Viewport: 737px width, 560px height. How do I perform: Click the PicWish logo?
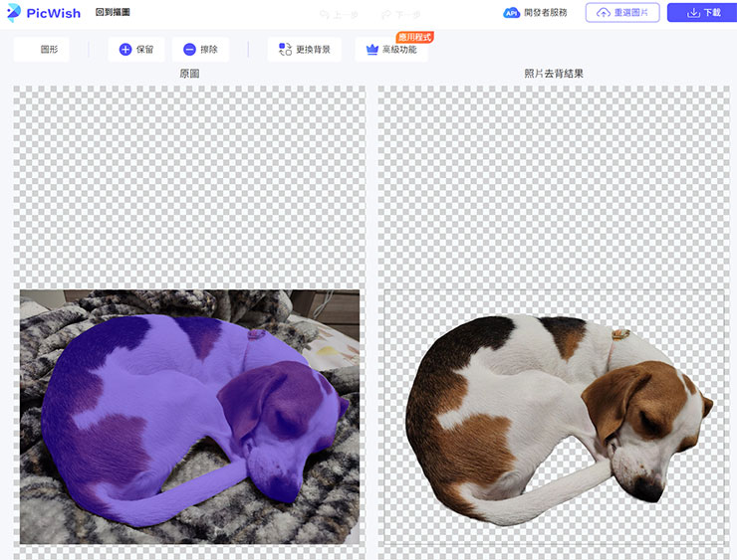[44, 13]
